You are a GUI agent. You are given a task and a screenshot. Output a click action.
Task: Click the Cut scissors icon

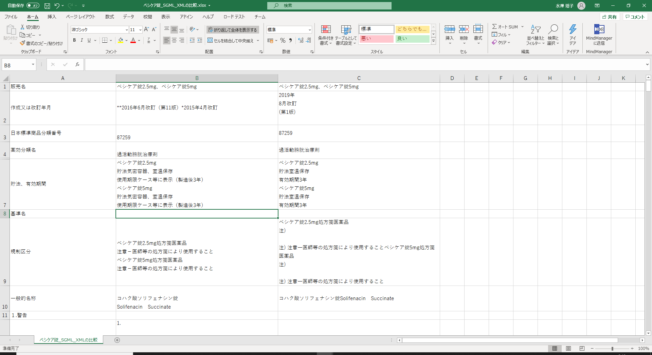click(x=22, y=27)
